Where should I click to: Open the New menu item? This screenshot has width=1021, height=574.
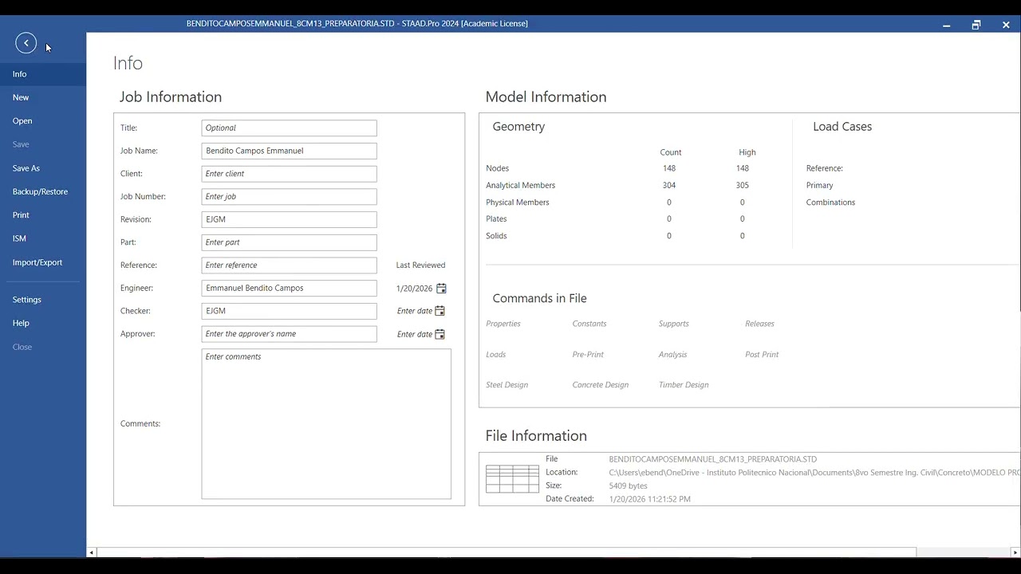(43, 97)
